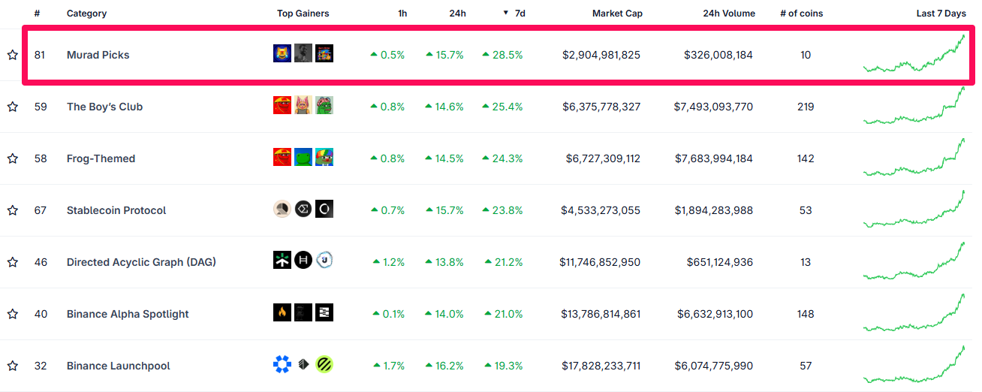Open The Boy's Club category
Image resolution: width=982 pixels, height=392 pixels.
104,107
